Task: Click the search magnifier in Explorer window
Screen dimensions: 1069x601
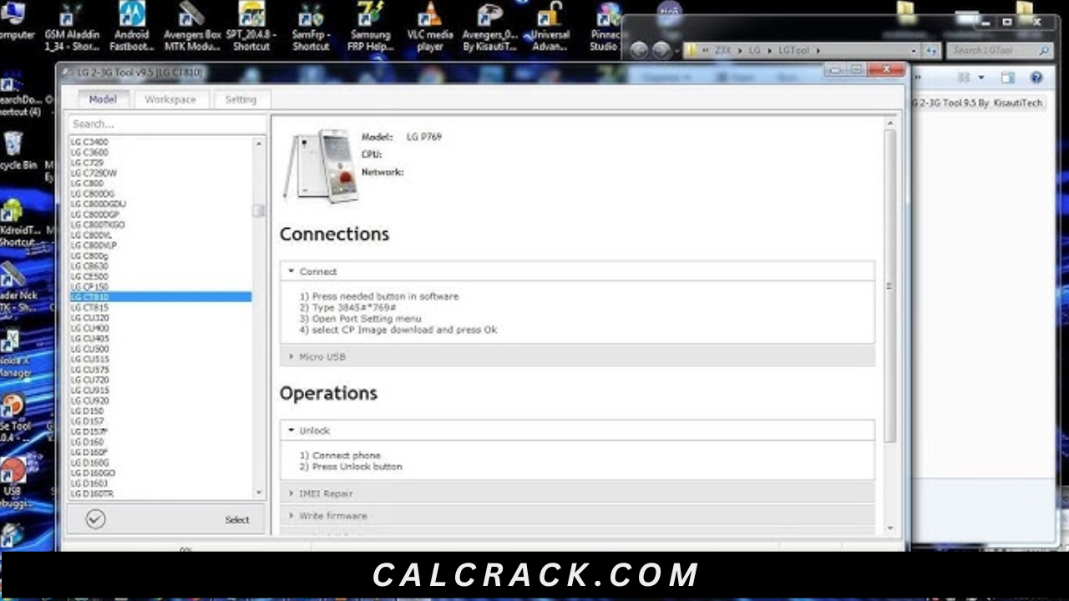Action: [x=1044, y=50]
